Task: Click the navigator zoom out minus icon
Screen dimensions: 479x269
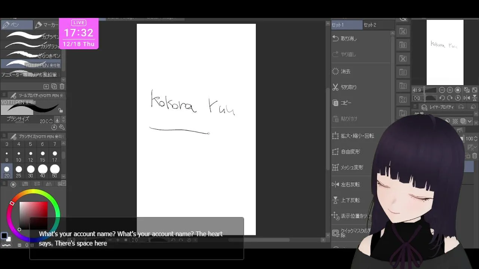Action: point(442,90)
